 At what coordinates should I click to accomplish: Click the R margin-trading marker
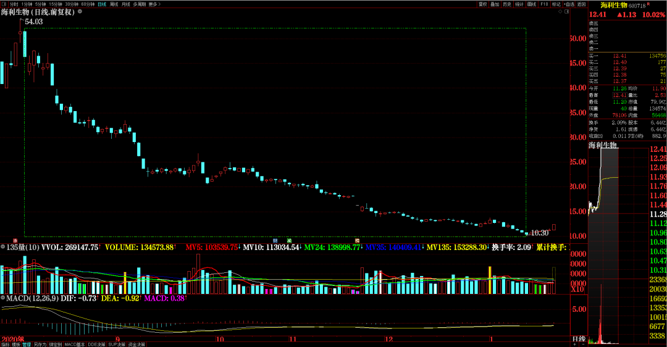(x=648, y=4)
